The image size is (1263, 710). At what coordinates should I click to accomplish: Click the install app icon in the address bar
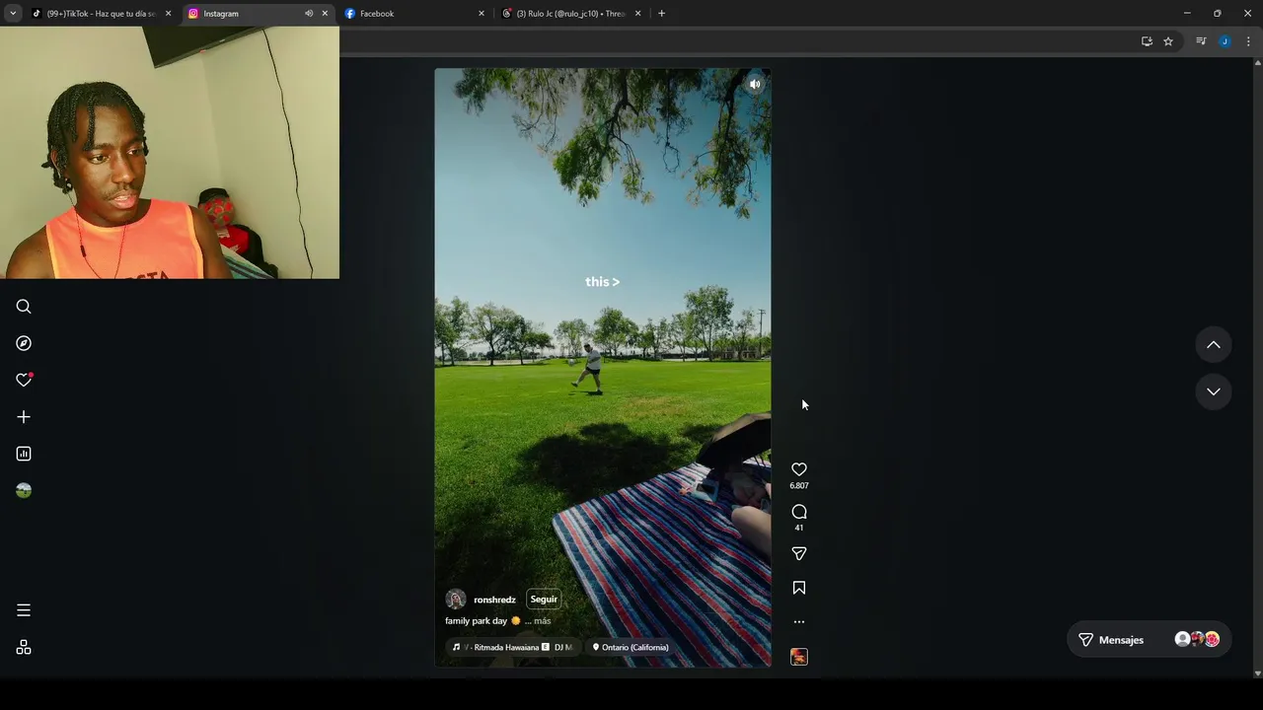[x=1147, y=41]
